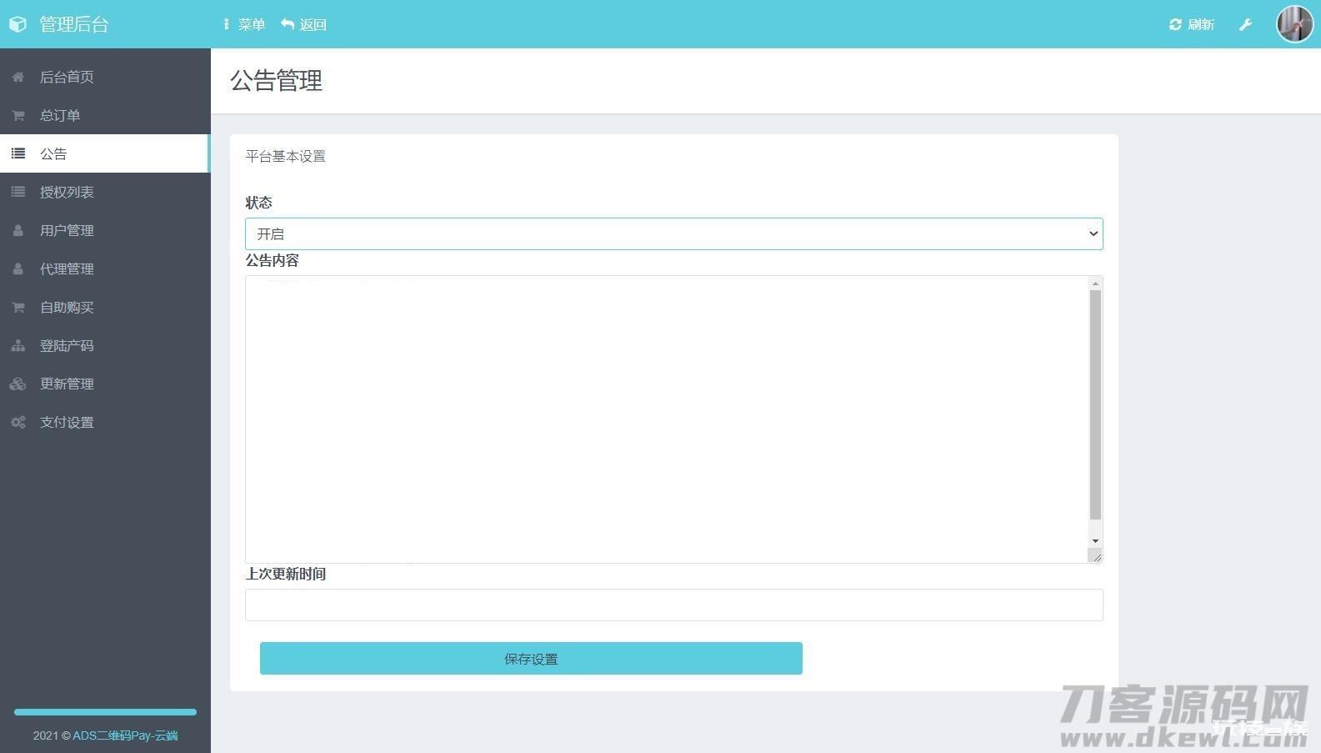Click the user icon next to 用户管理
The image size is (1321, 753).
pyautogui.click(x=18, y=230)
